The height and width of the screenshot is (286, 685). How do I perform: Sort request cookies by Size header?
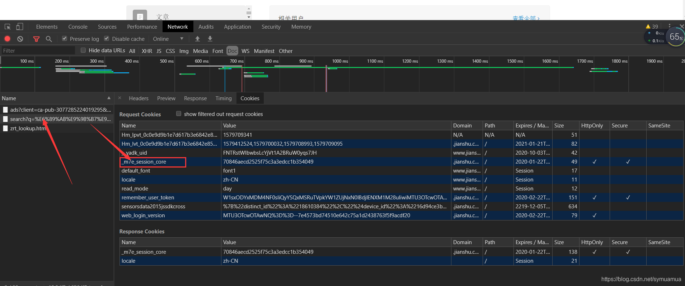[x=565, y=126]
